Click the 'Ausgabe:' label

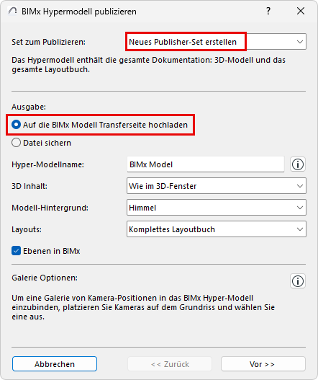pyautogui.click(x=29, y=107)
